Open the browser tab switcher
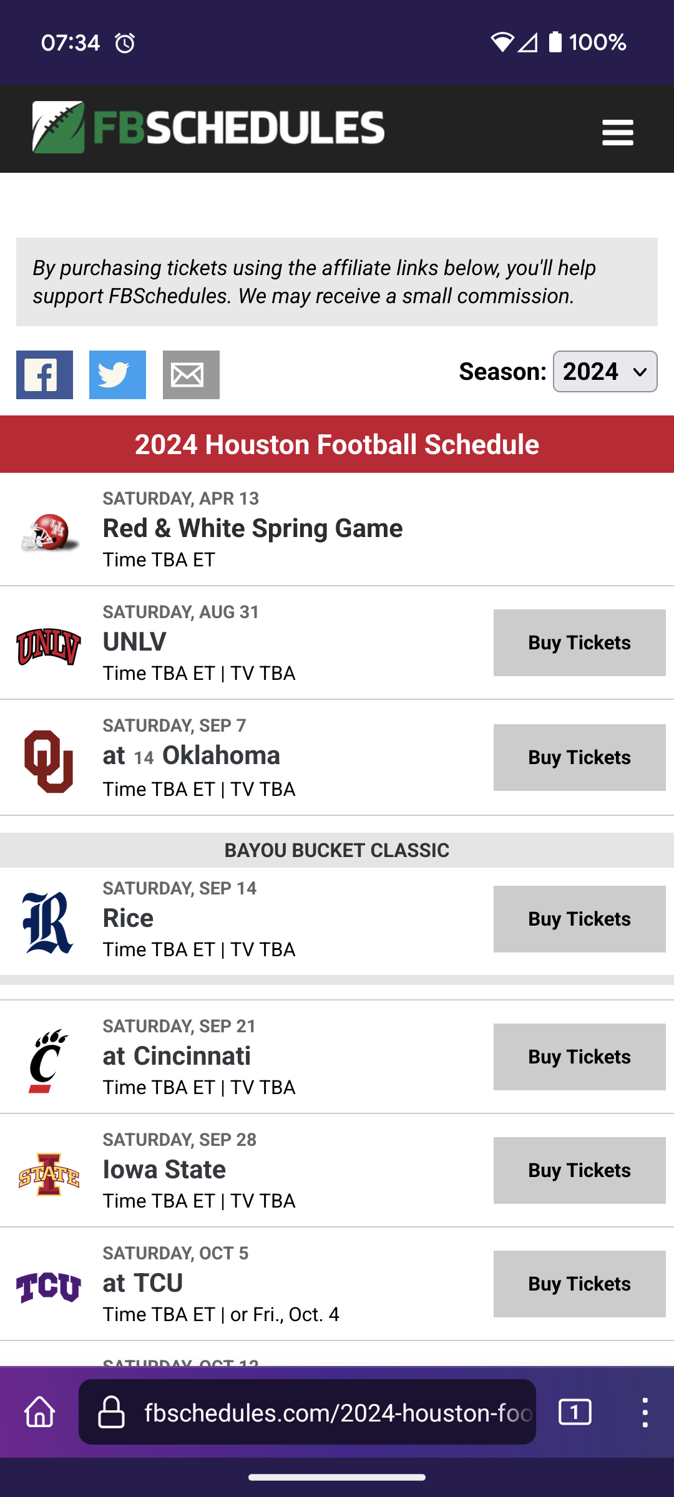The height and width of the screenshot is (1497, 674). (x=575, y=1412)
